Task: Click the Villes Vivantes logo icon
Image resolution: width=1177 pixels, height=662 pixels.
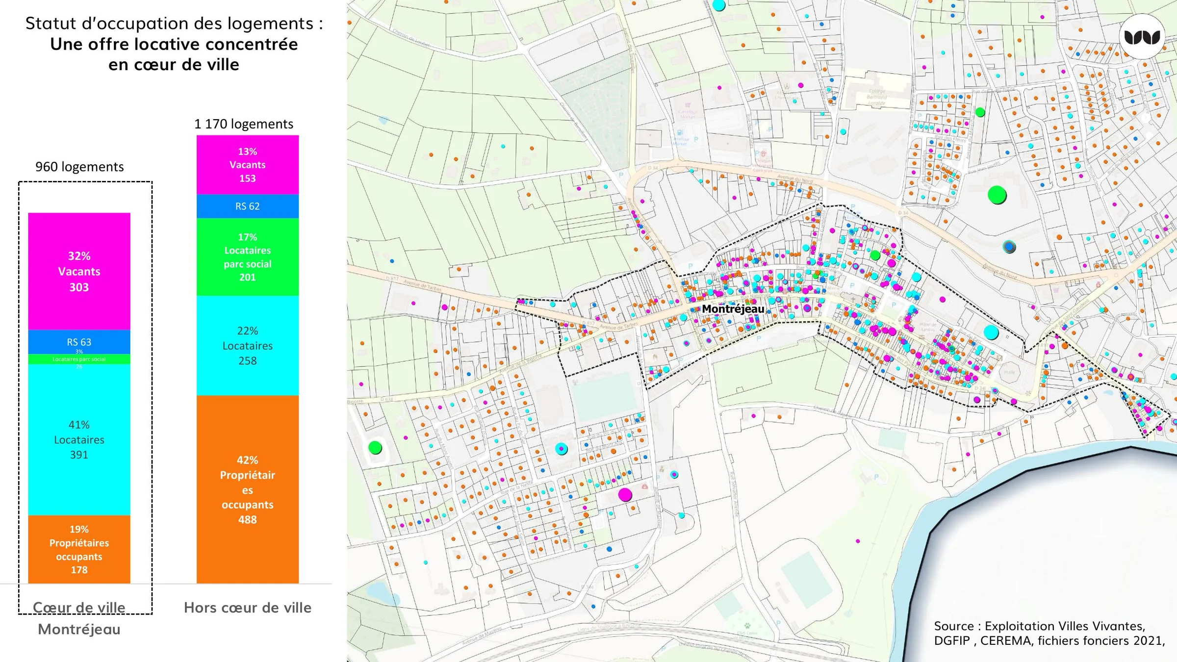Action: pos(1142,37)
